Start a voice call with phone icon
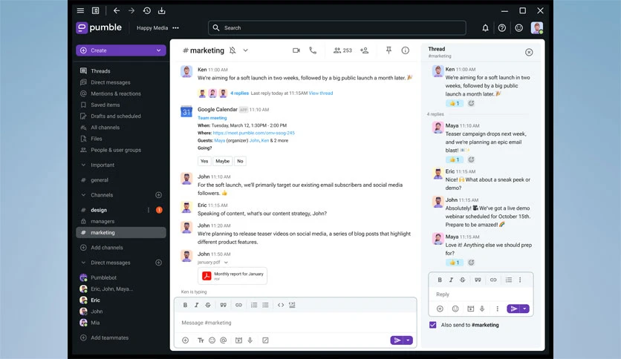 (x=313, y=50)
